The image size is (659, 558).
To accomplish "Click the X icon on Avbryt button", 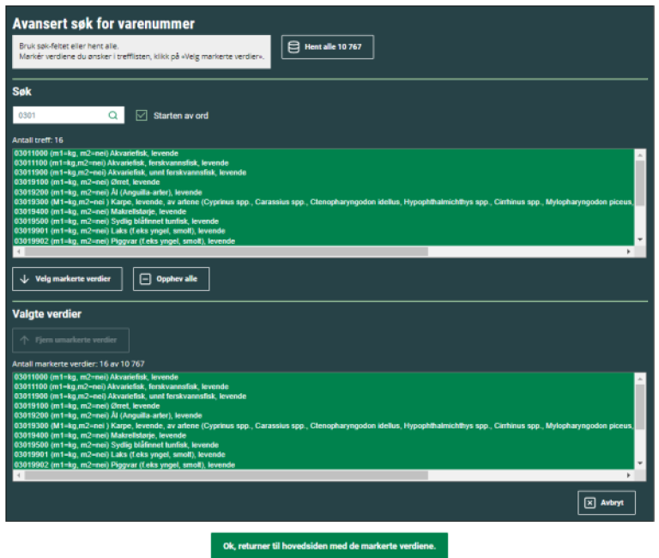I will point(589,504).
